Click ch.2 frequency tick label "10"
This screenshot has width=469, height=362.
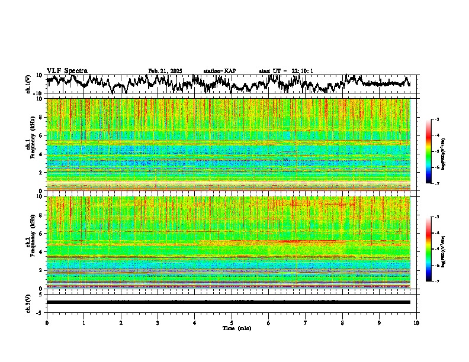(40, 196)
